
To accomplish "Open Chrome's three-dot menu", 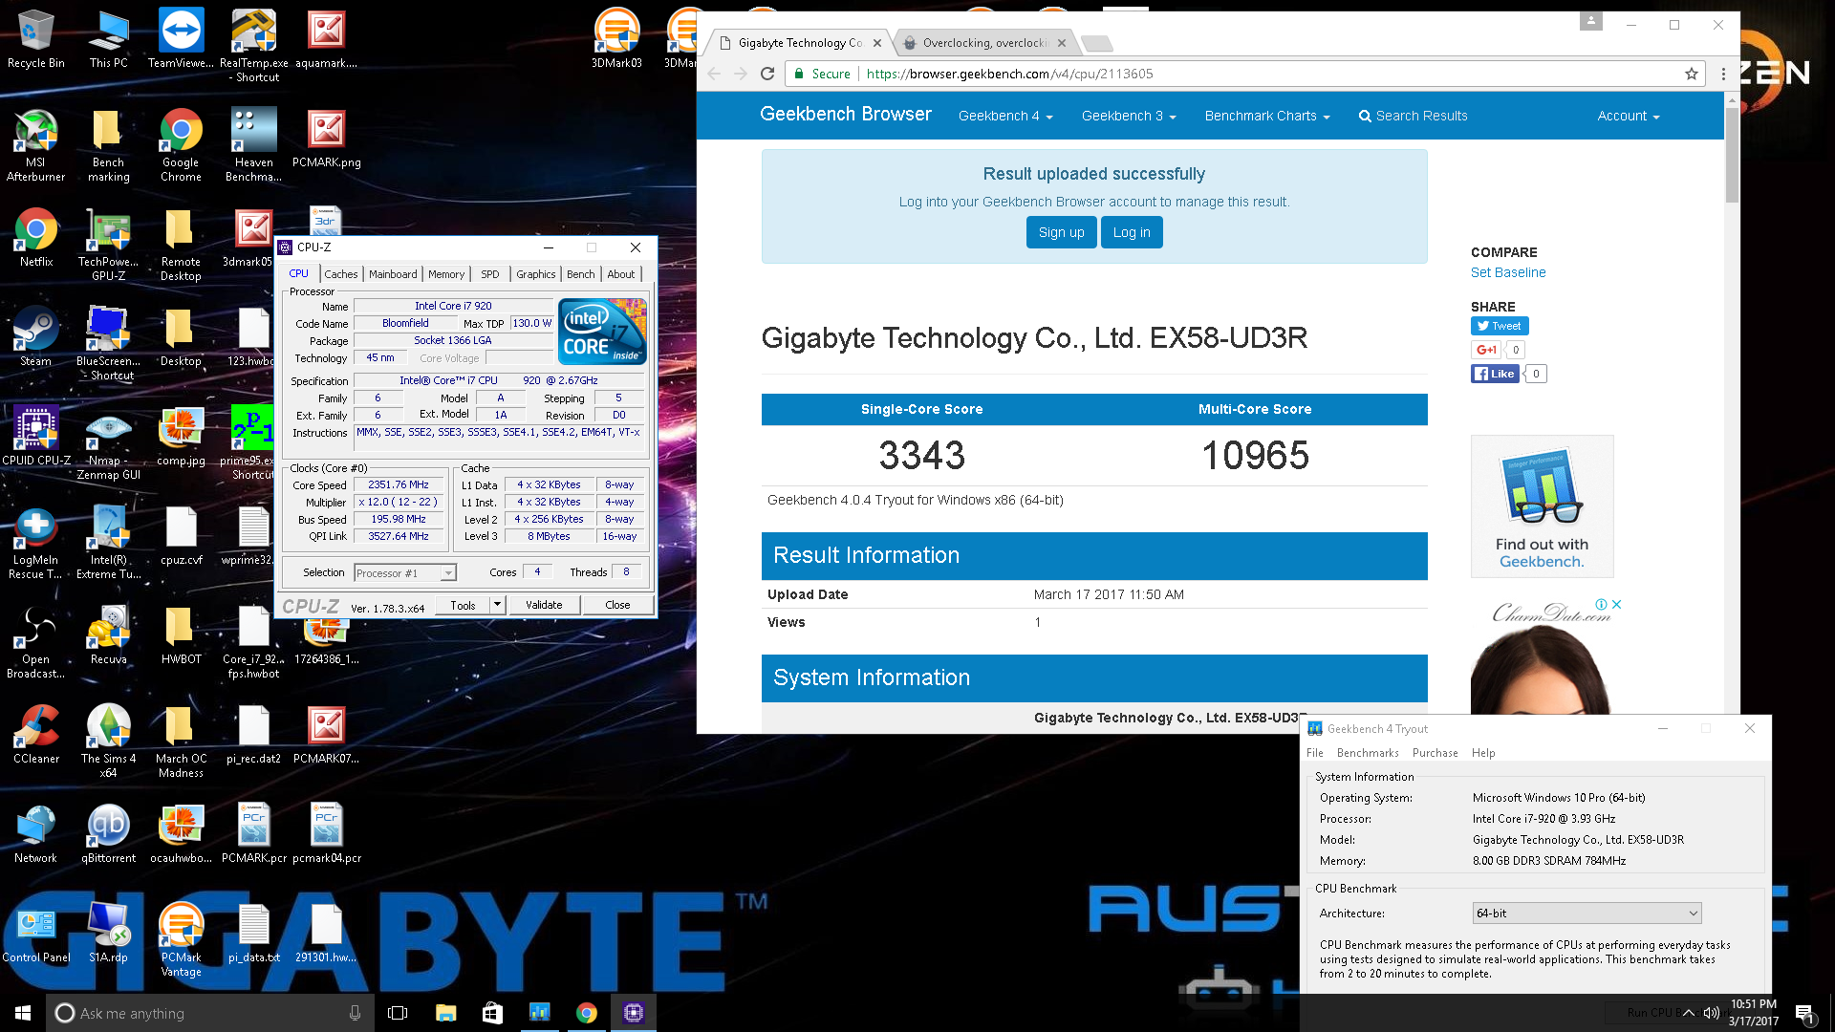I will click(1722, 74).
